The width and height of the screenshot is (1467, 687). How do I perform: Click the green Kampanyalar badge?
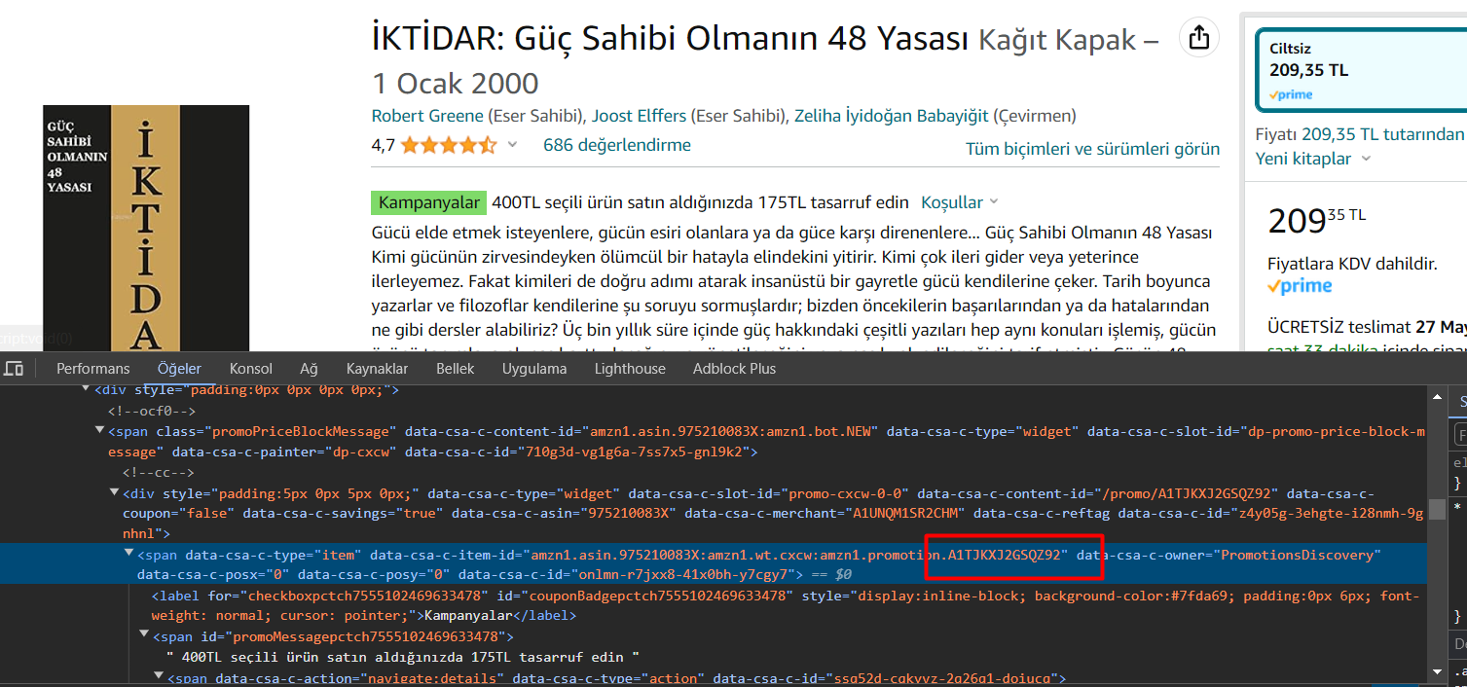coord(428,202)
